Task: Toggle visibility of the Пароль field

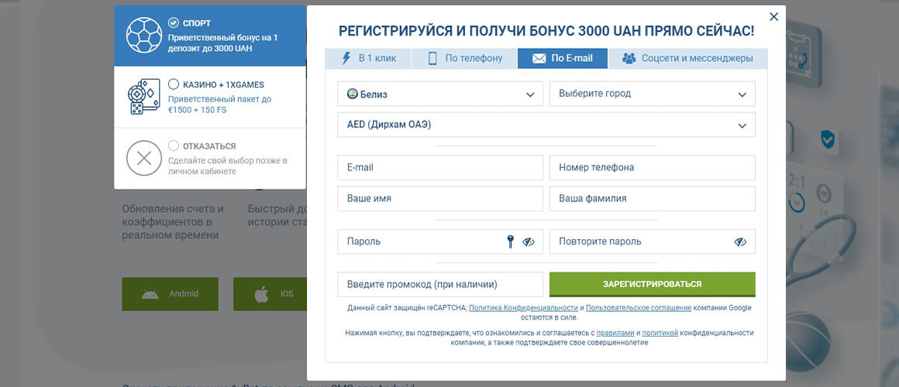Action: pyautogui.click(x=528, y=242)
